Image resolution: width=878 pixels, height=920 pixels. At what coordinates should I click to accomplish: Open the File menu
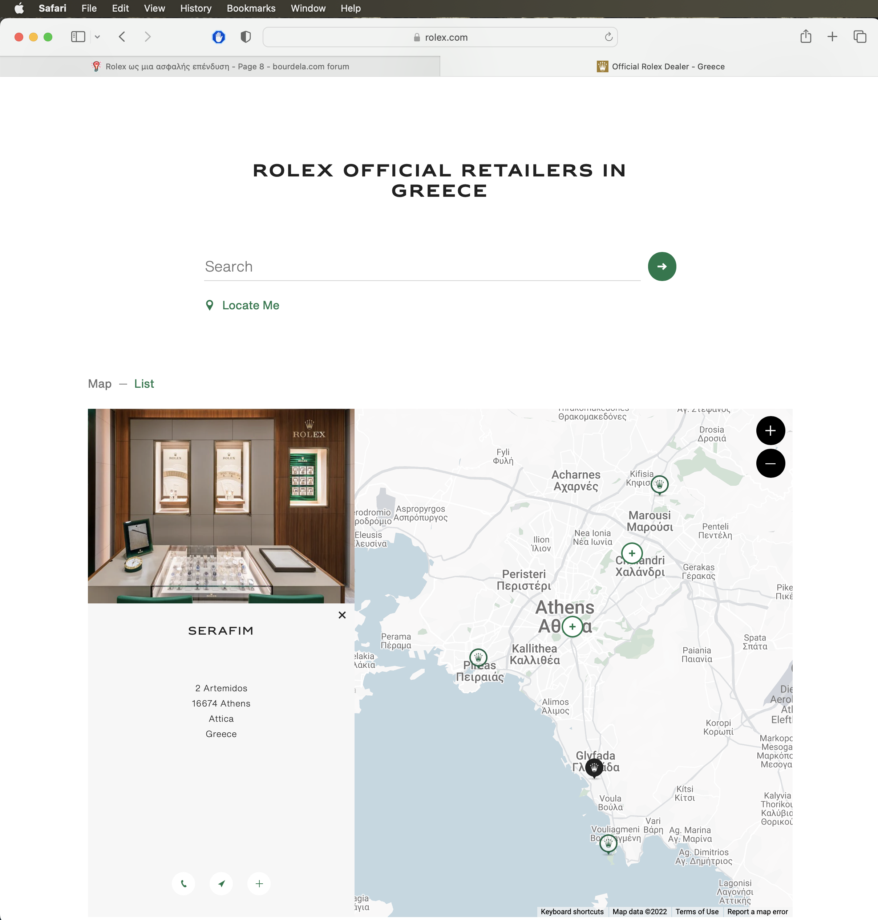coord(89,8)
